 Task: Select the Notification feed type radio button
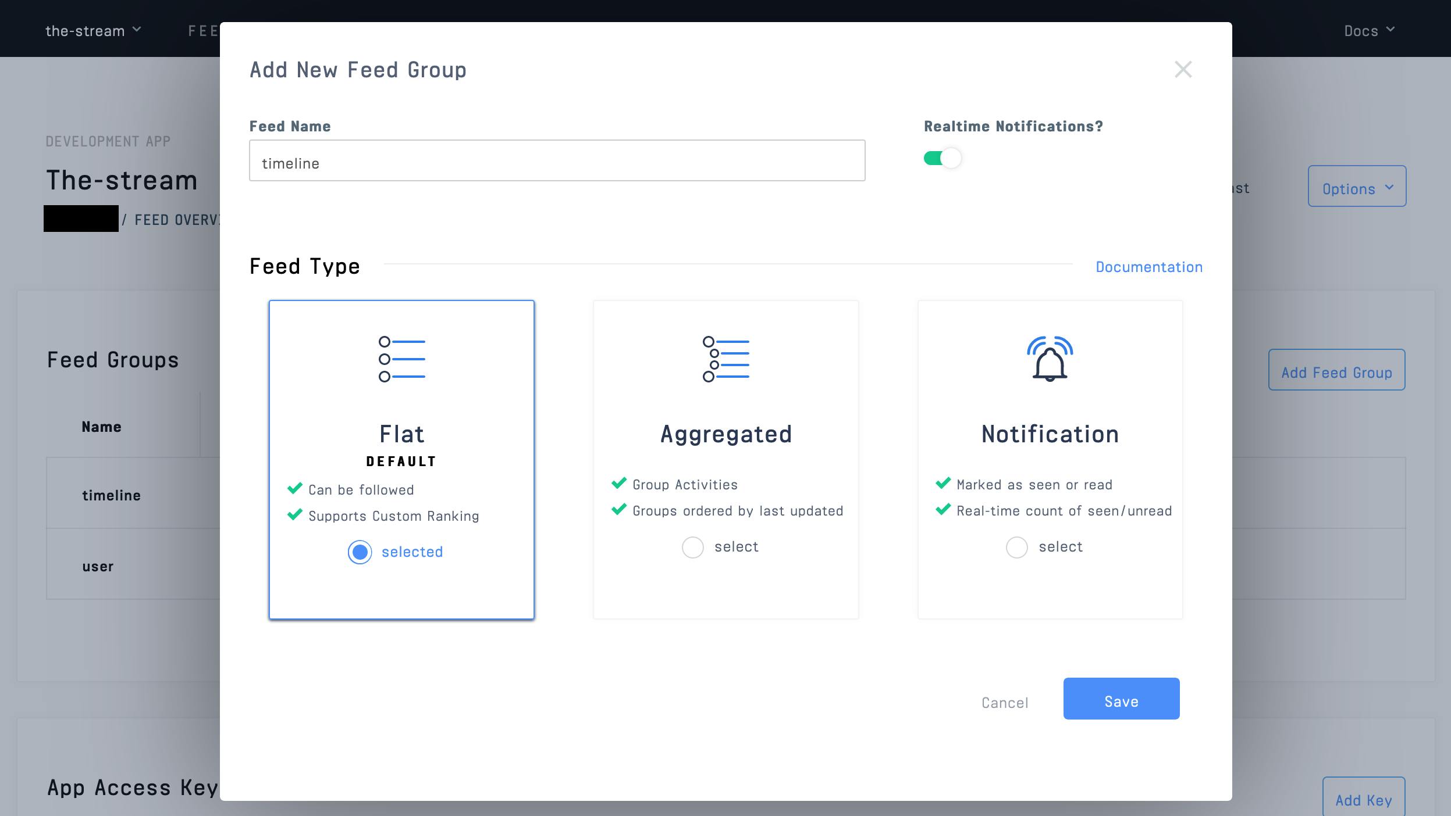[1016, 545]
